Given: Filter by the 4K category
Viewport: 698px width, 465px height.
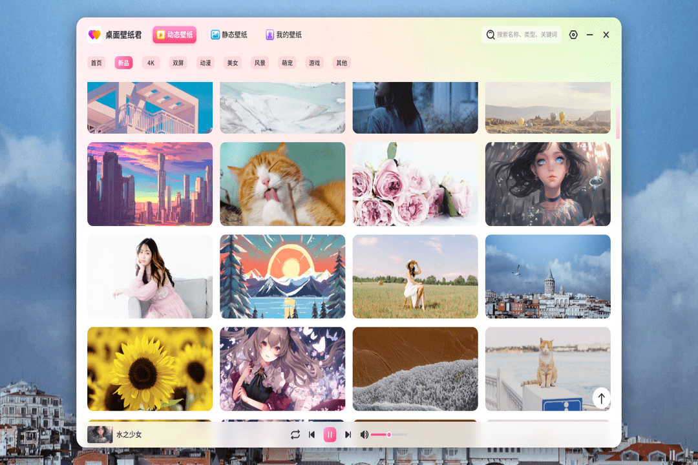Looking at the screenshot, I should point(151,63).
